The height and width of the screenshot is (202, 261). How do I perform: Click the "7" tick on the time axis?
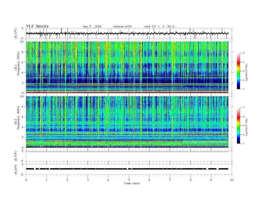pyautogui.click(x=170, y=180)
